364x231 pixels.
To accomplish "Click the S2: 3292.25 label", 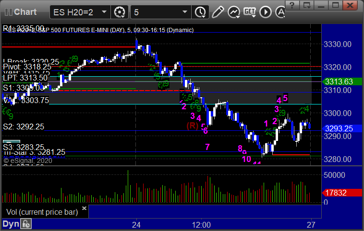I will pos(24,127).
